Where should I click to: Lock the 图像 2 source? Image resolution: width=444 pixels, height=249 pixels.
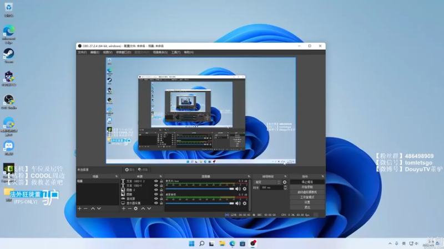click(162, 190)
